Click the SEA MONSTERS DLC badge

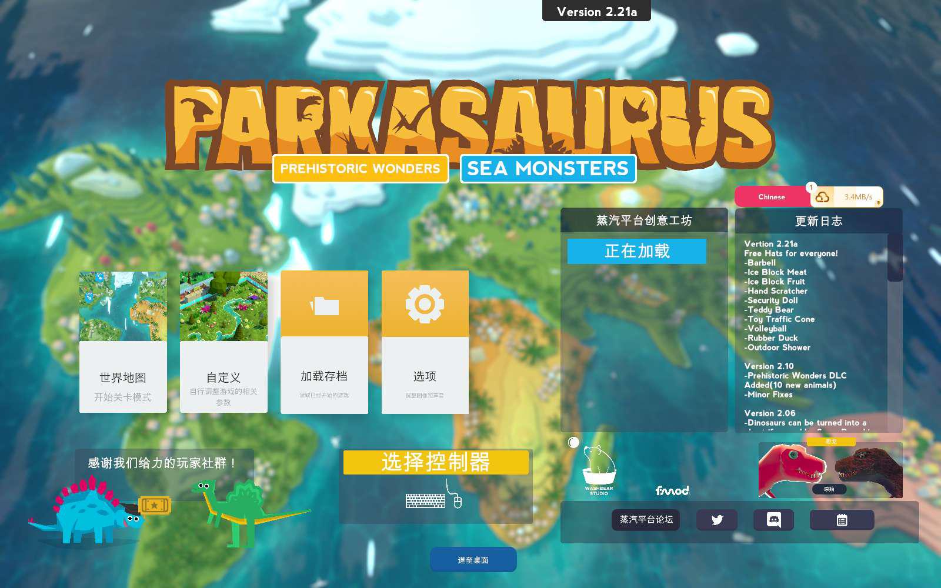point(548,169)
